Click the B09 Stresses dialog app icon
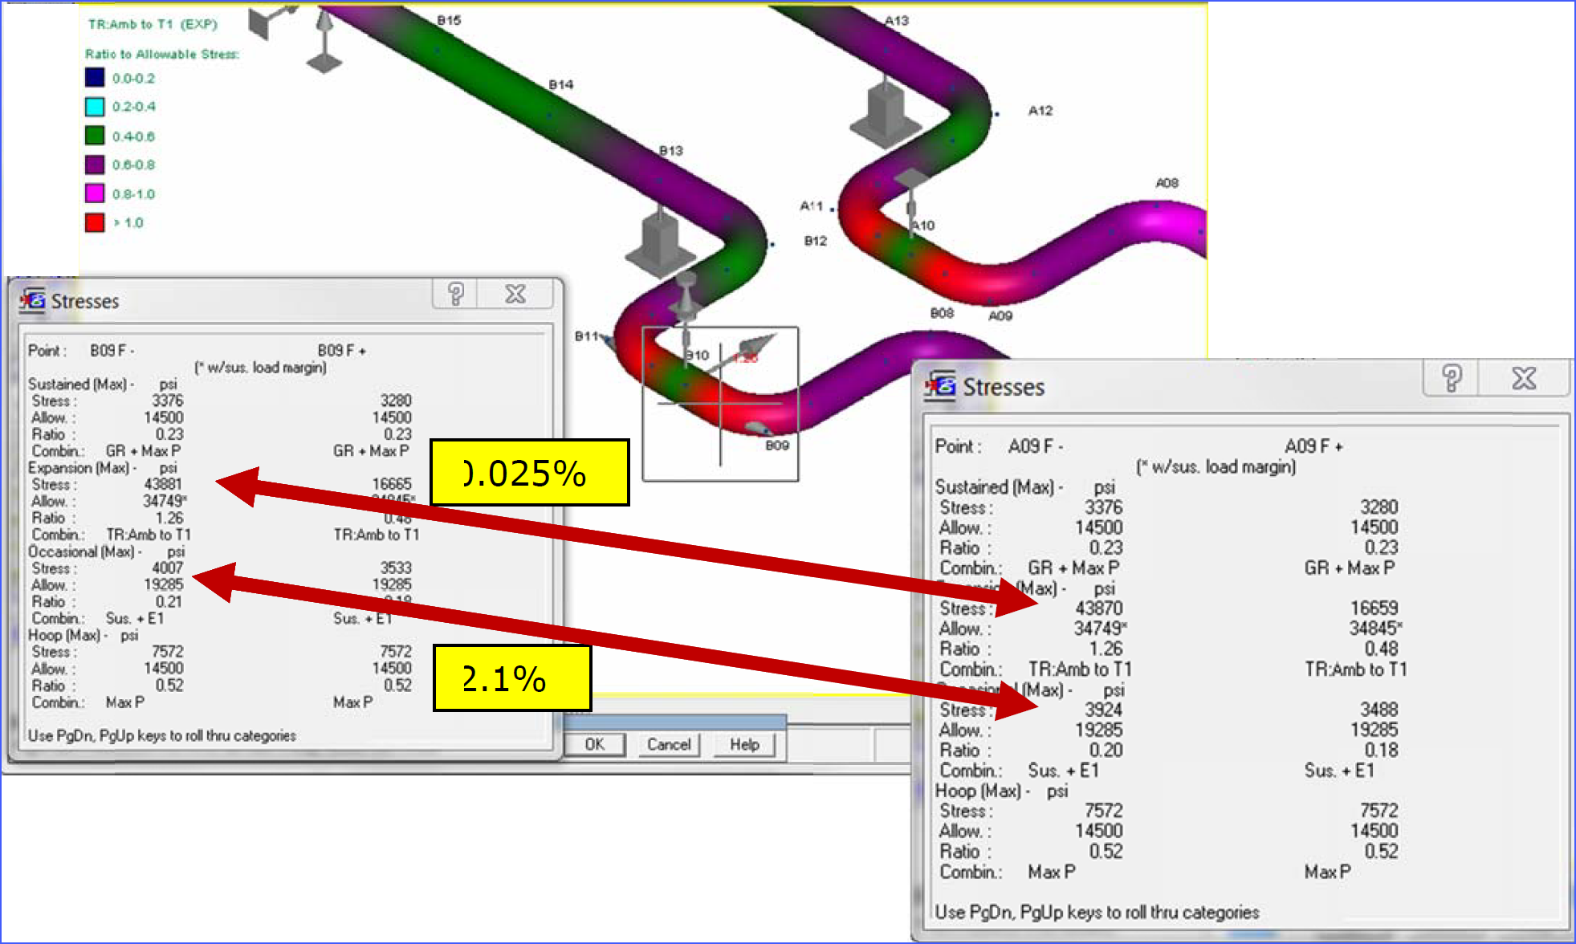 (x=33, y=301)
